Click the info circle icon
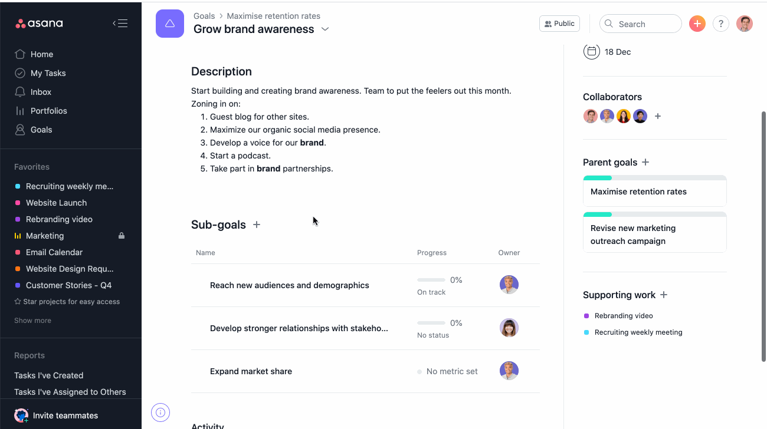767x429 pixels. point(160,412)
